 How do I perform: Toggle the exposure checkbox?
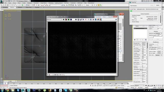pos(142,66)
